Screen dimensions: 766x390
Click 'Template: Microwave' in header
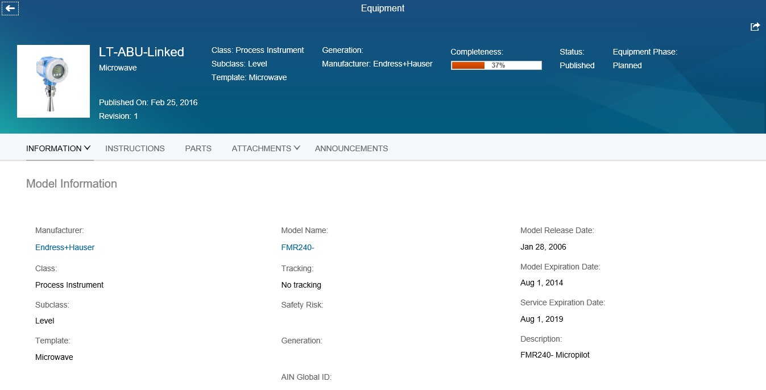pyautogui.click(x=249, y=77)
